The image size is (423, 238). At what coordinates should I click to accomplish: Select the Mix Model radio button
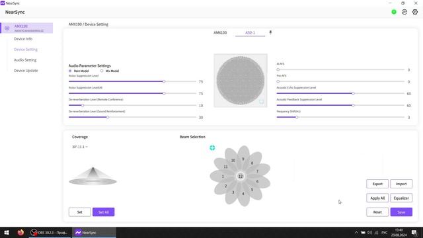tap(102, 71)
